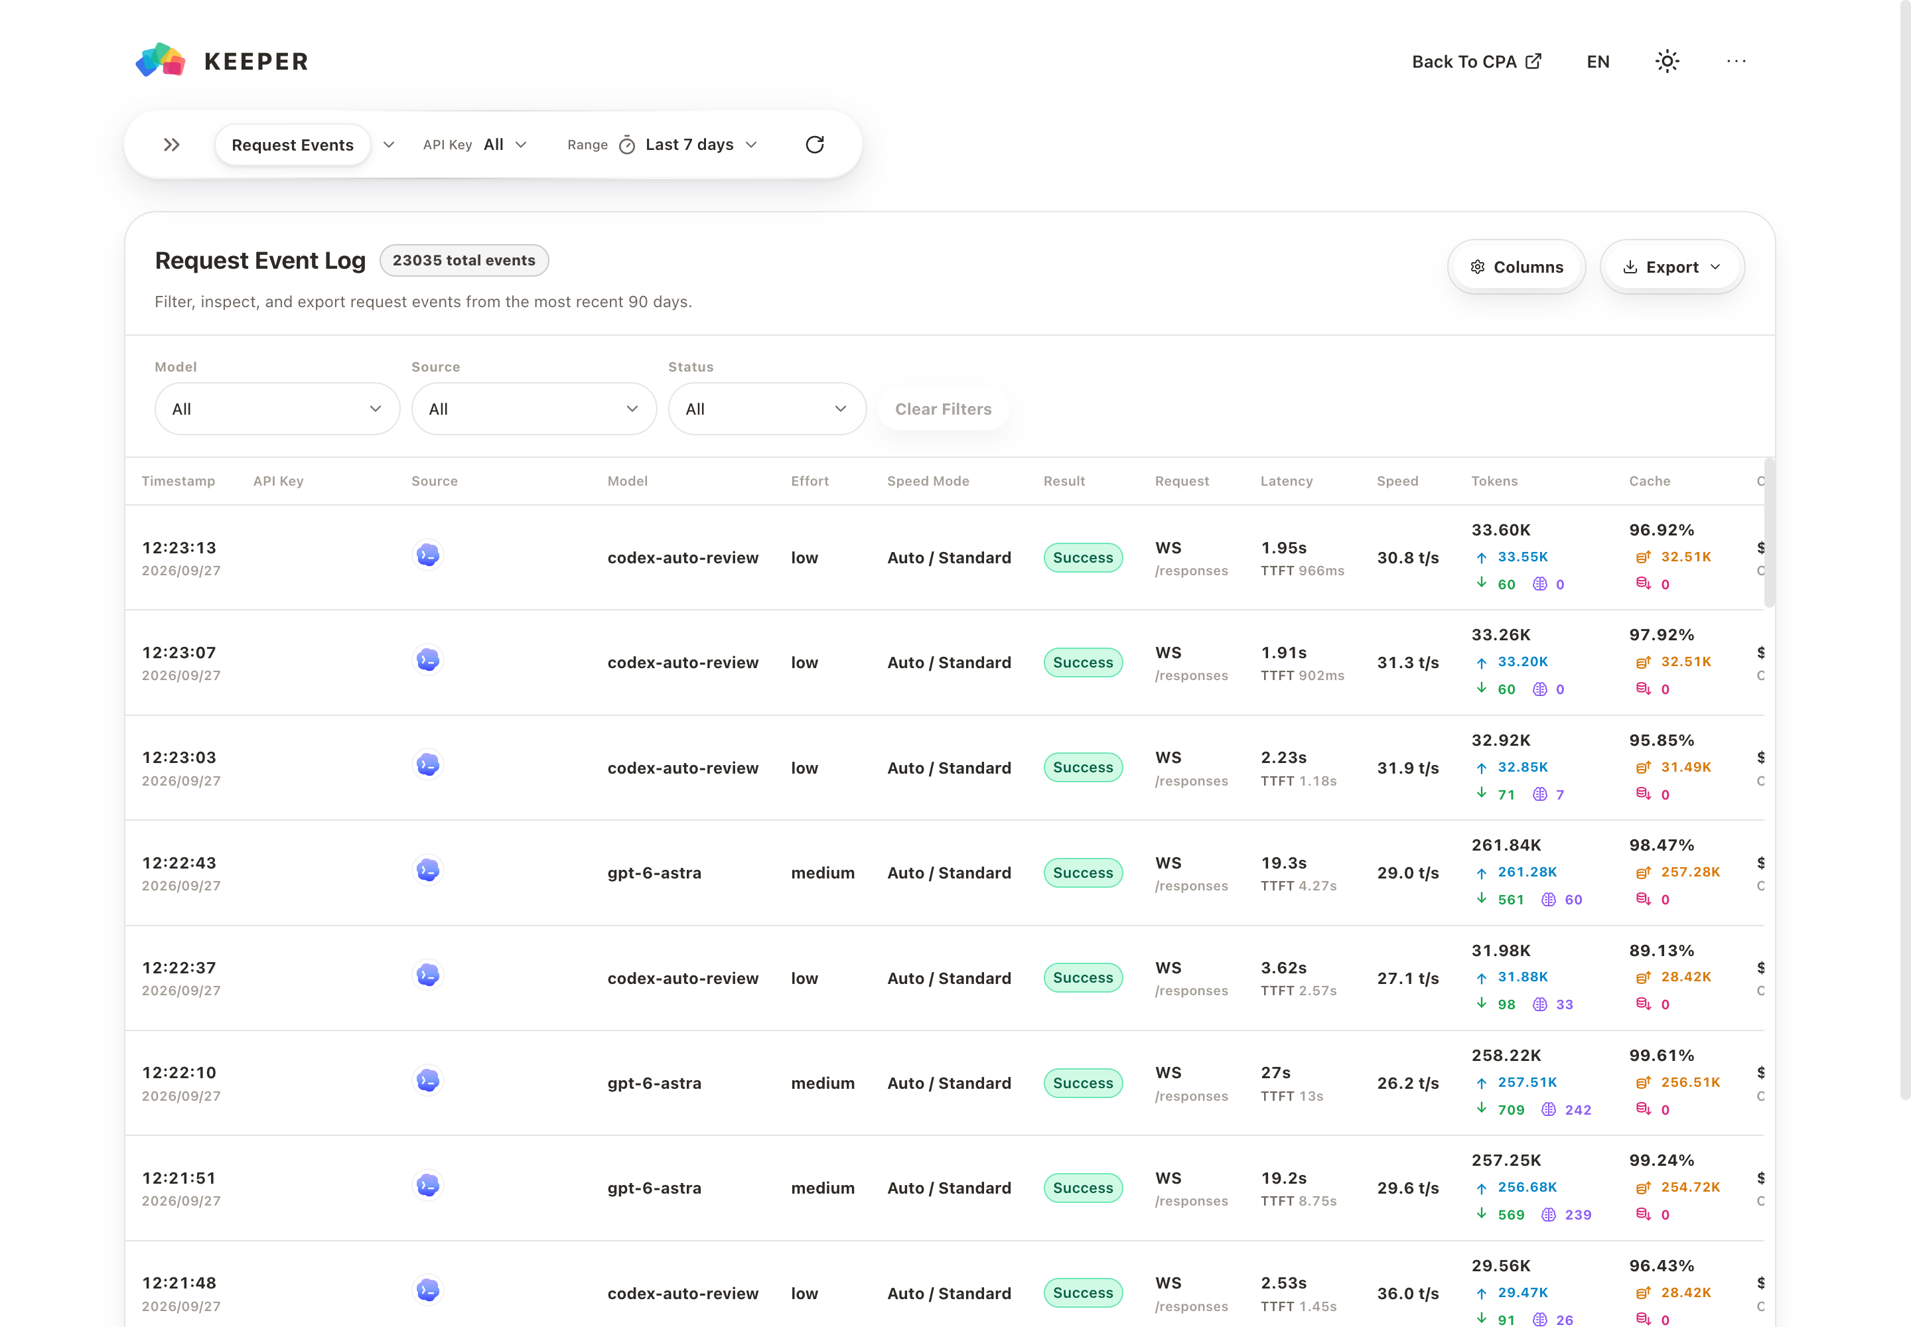Click output-token down arrow beside 561
Screen dimensions: 1911x1327
[1481, 899]
